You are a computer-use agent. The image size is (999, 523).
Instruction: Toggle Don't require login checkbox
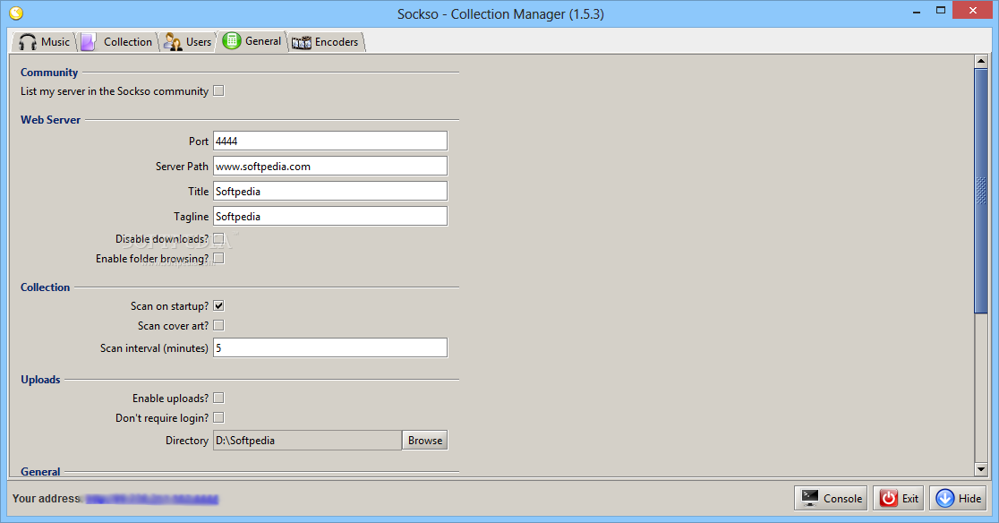pos(218,418)
